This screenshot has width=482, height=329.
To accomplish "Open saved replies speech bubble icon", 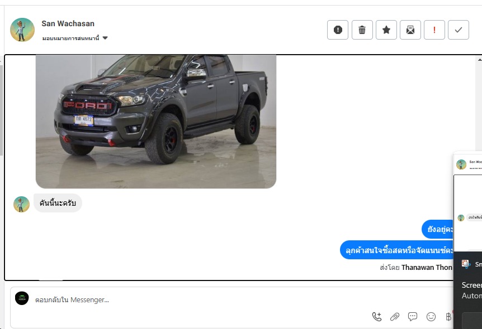I will [413, 316].
